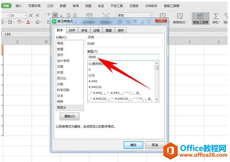Open the 文档助手 ribbon tab
The height and width of the screenshot is (162, 230).
click(151, 6)
